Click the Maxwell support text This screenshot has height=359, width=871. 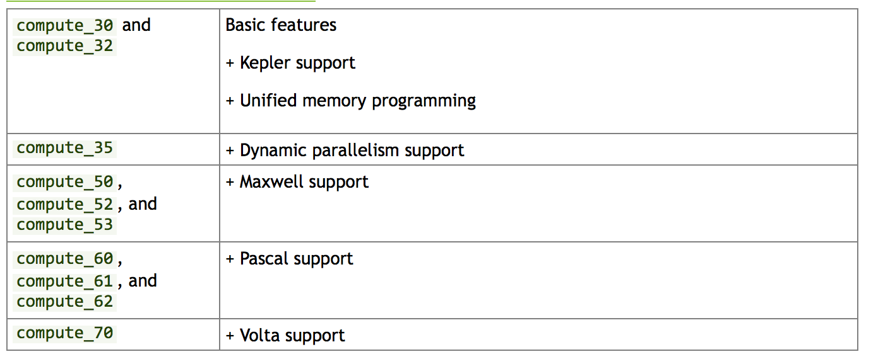[297, 182]
